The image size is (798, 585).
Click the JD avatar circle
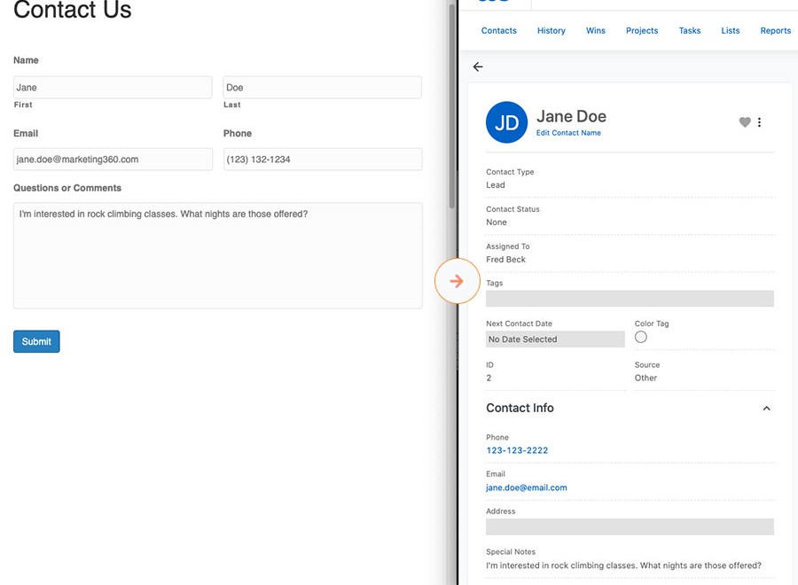pos(506,122)
